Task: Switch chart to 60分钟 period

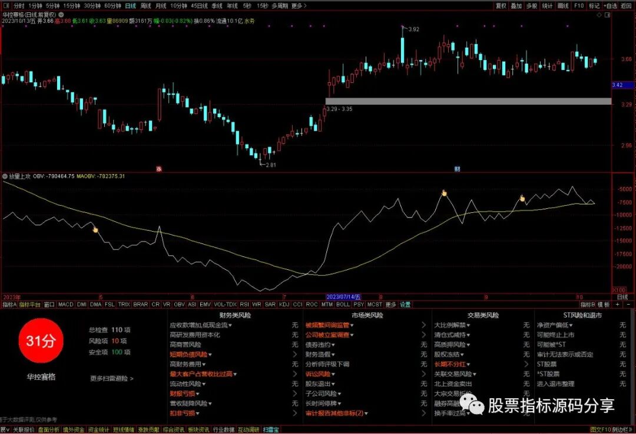Action: 112,6
